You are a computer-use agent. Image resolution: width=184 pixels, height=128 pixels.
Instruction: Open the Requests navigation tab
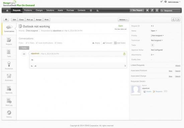pos(16,10)
